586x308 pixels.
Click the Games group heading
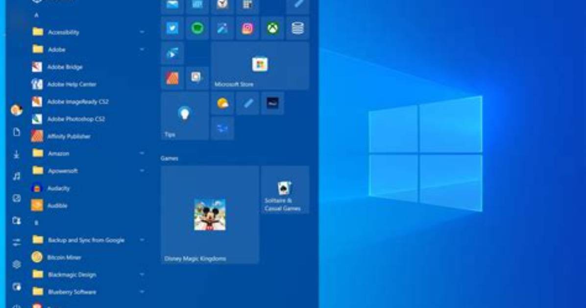[x=170, y=158]
